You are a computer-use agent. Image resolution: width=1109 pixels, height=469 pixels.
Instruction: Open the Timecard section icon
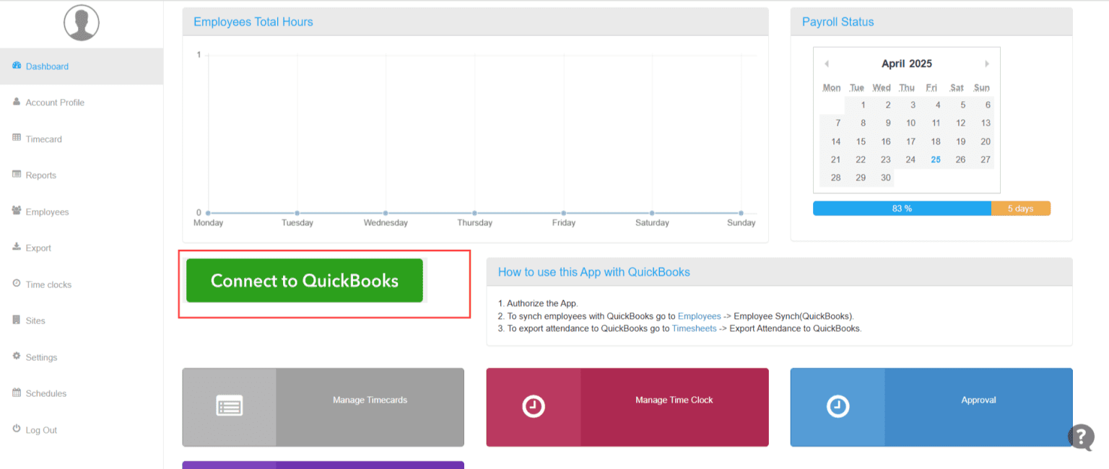coord(16,139)
